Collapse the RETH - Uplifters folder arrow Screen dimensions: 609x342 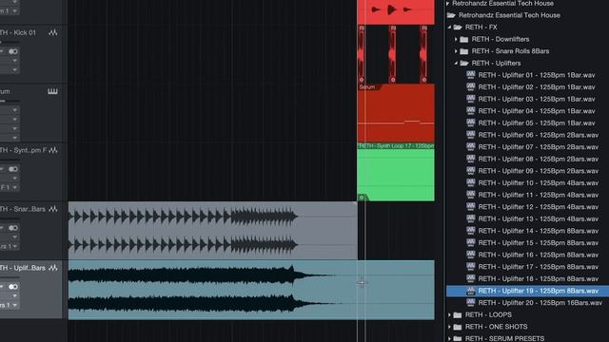pyautogui.click(x=456, y=64)
